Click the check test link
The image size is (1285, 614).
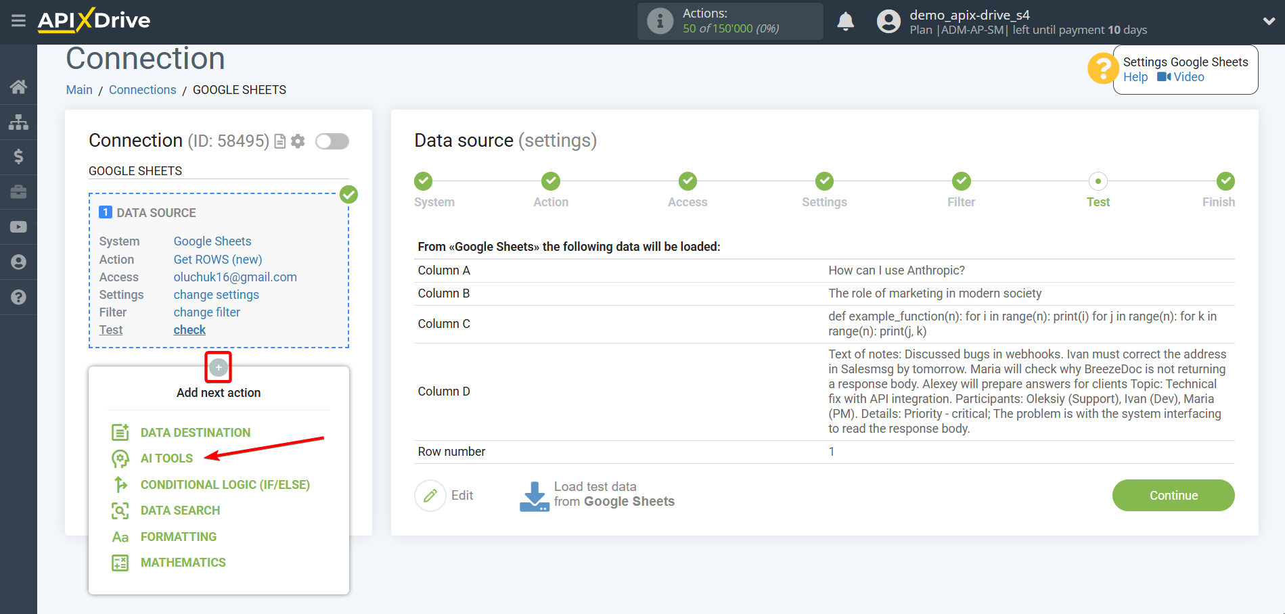click(189, 330)
